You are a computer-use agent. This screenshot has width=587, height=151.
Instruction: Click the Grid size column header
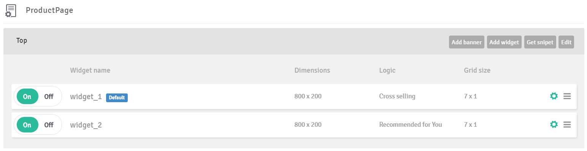[x=477, y=70]
